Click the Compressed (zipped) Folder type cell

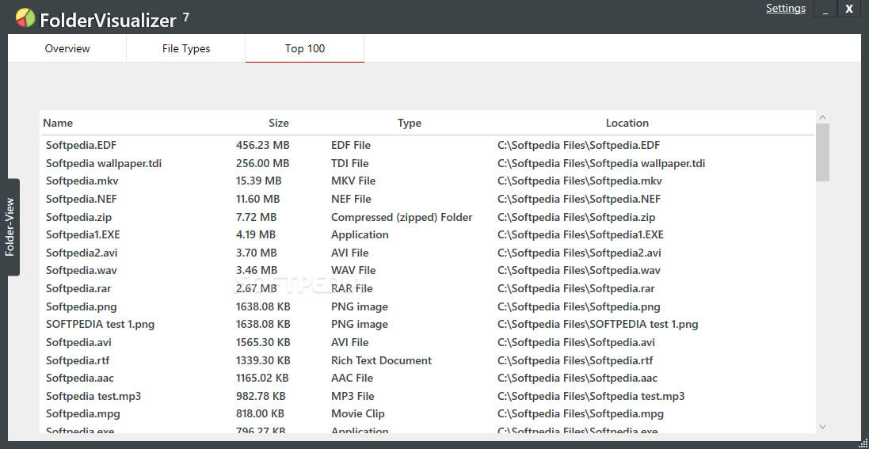pos(402,217)
